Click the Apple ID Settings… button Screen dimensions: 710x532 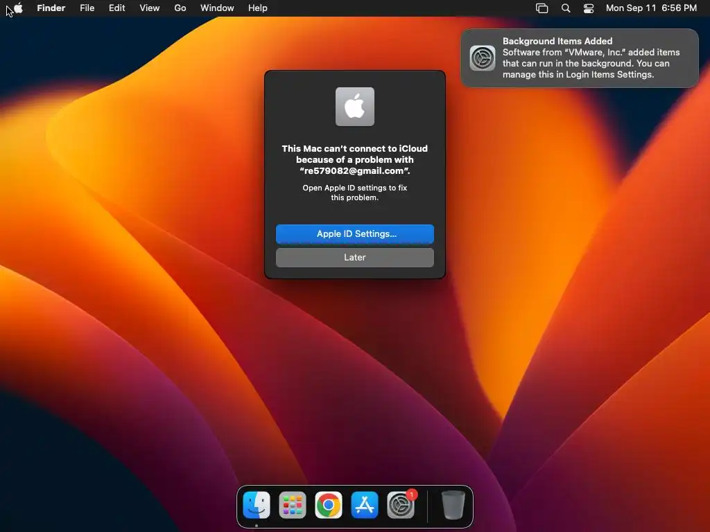coord(355,234)
